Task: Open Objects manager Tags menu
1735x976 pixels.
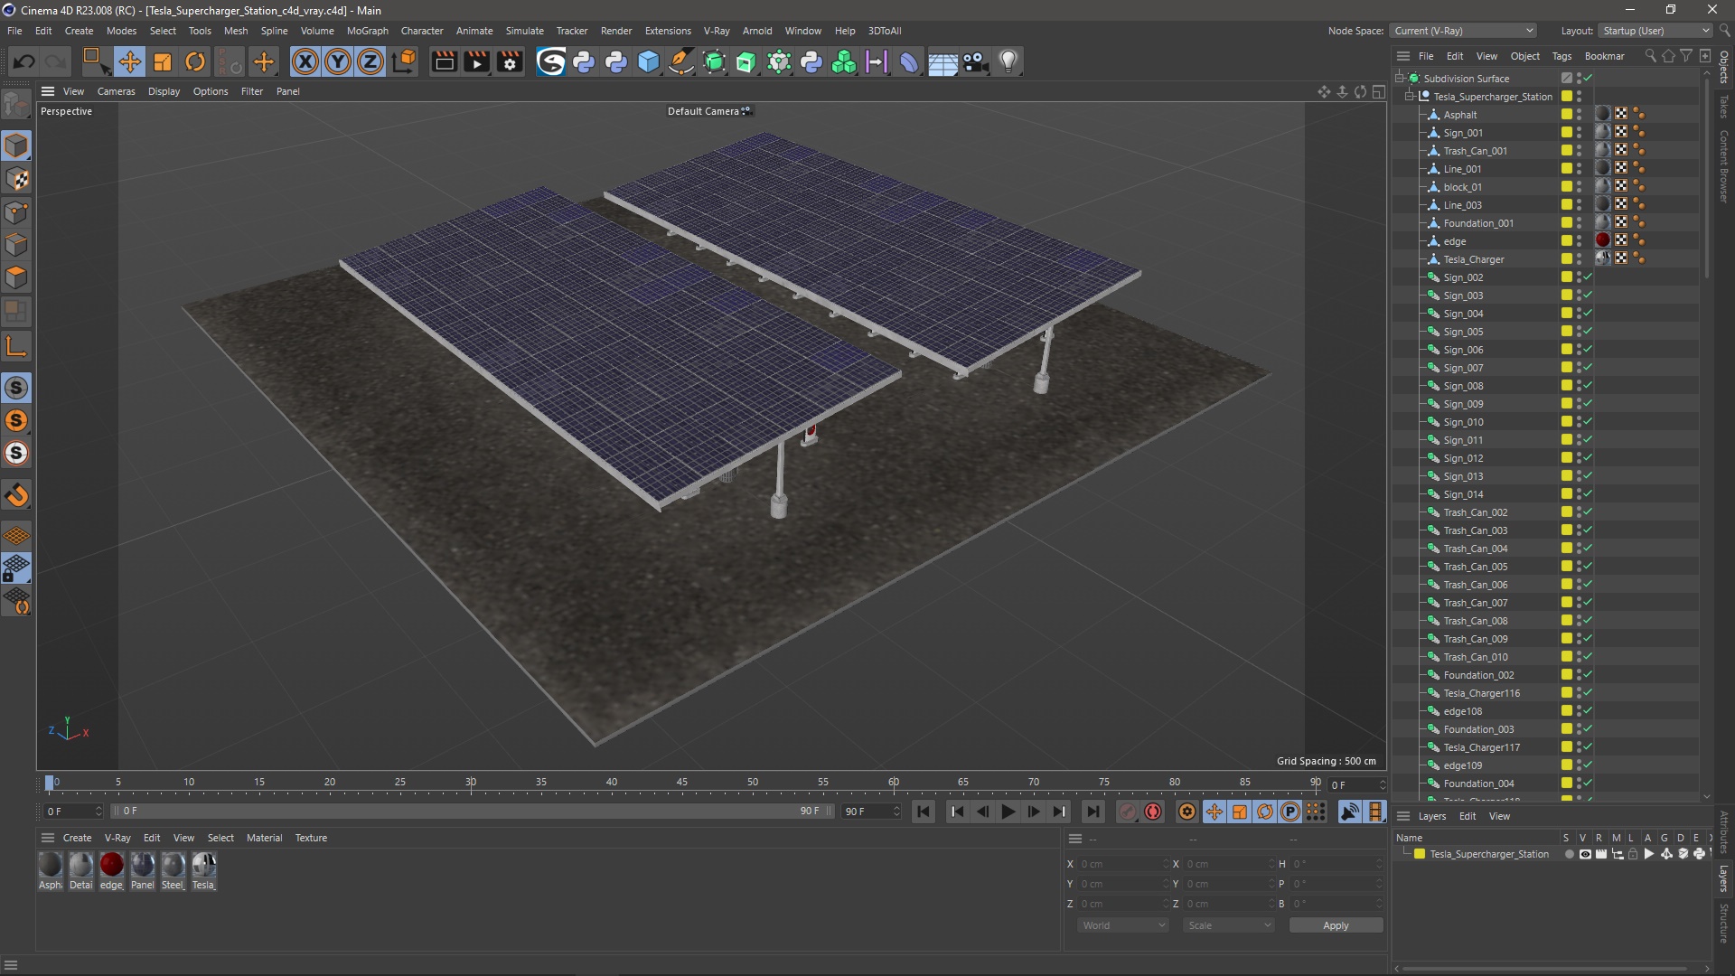Action: [1561, 56]
